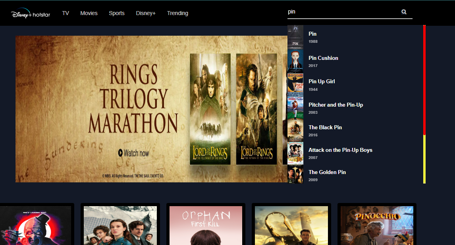The height and width of the screenshot is (245, 455).
Task: Click the year '2016' under The Black Pin
Action: (x=313, y=135)
